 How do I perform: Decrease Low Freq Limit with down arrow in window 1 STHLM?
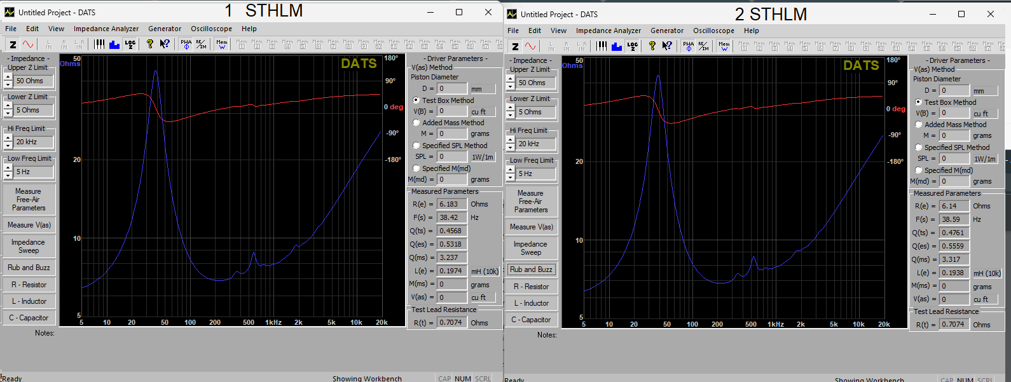[8, 175]
